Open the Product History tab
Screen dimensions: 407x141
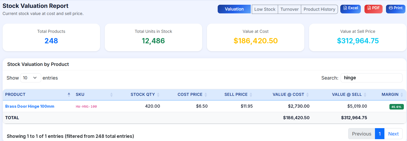(319, 9)
